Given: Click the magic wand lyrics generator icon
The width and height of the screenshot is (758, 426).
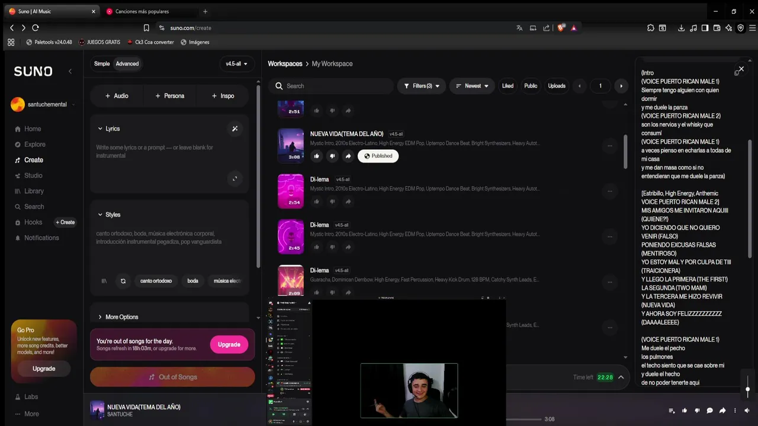Looking at the screenshot, I should click(x=235, y=129).
